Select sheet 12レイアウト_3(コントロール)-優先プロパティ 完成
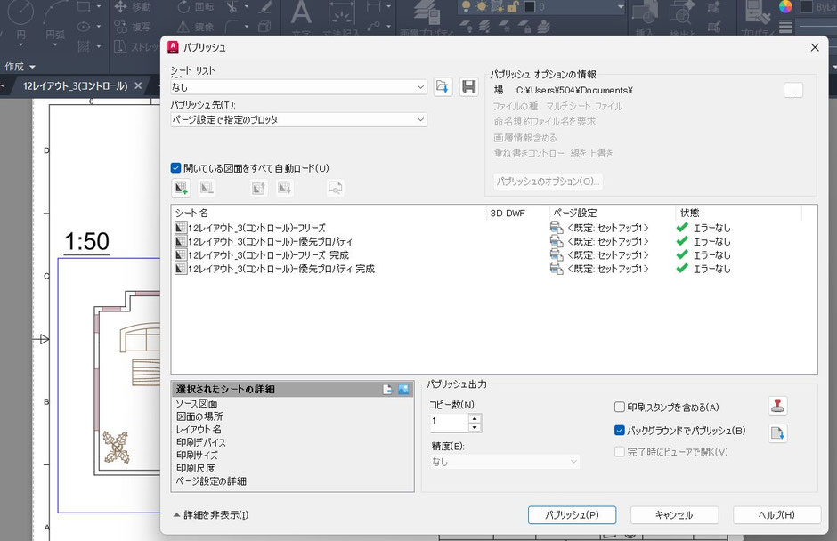Screen dimensions: 837x541 pyautogui.click(x=275, y=269)
